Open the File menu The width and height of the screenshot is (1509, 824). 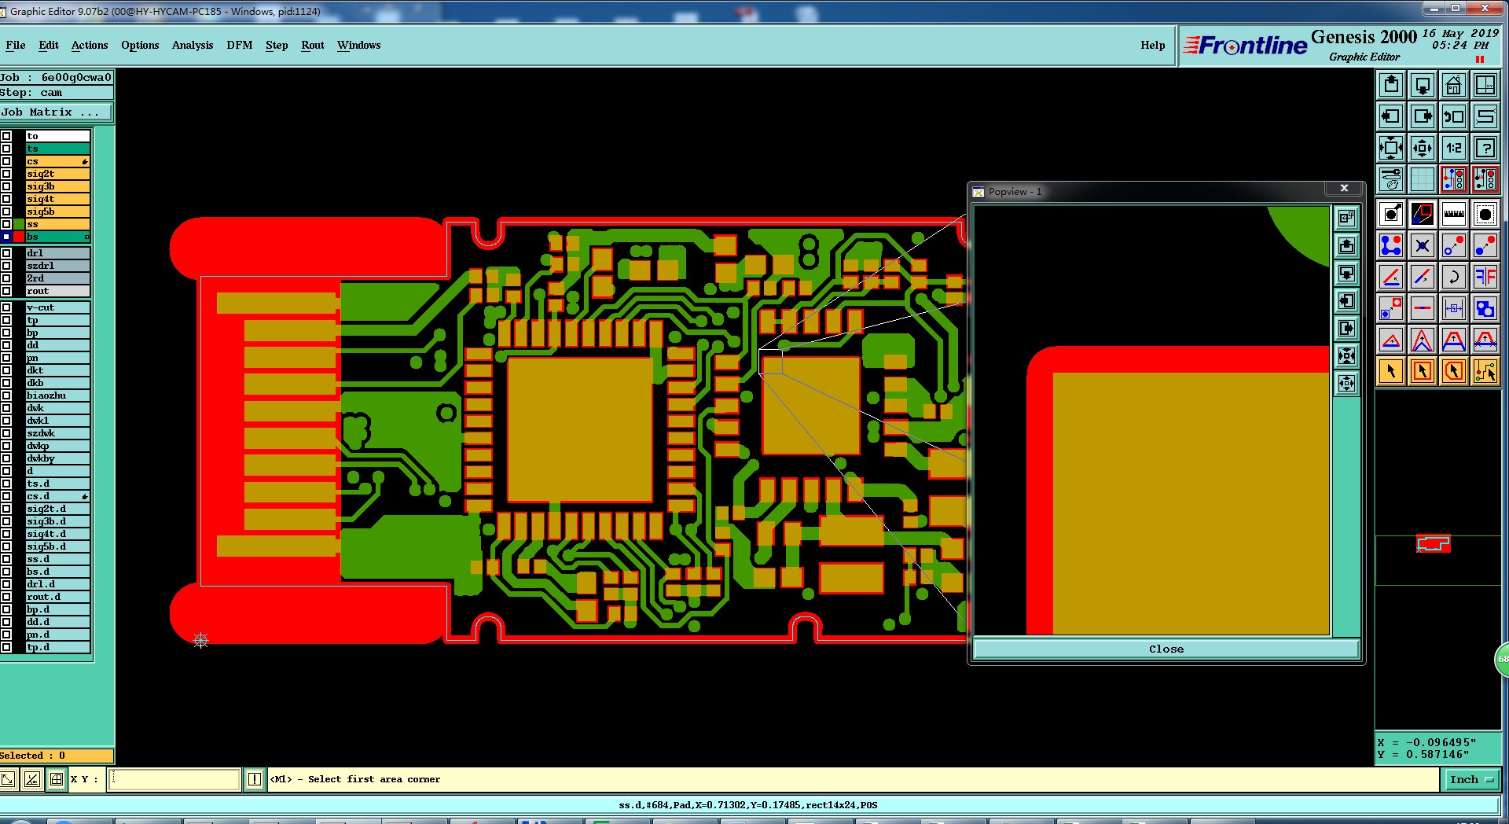pyautogui.click(x=15, y=45)
